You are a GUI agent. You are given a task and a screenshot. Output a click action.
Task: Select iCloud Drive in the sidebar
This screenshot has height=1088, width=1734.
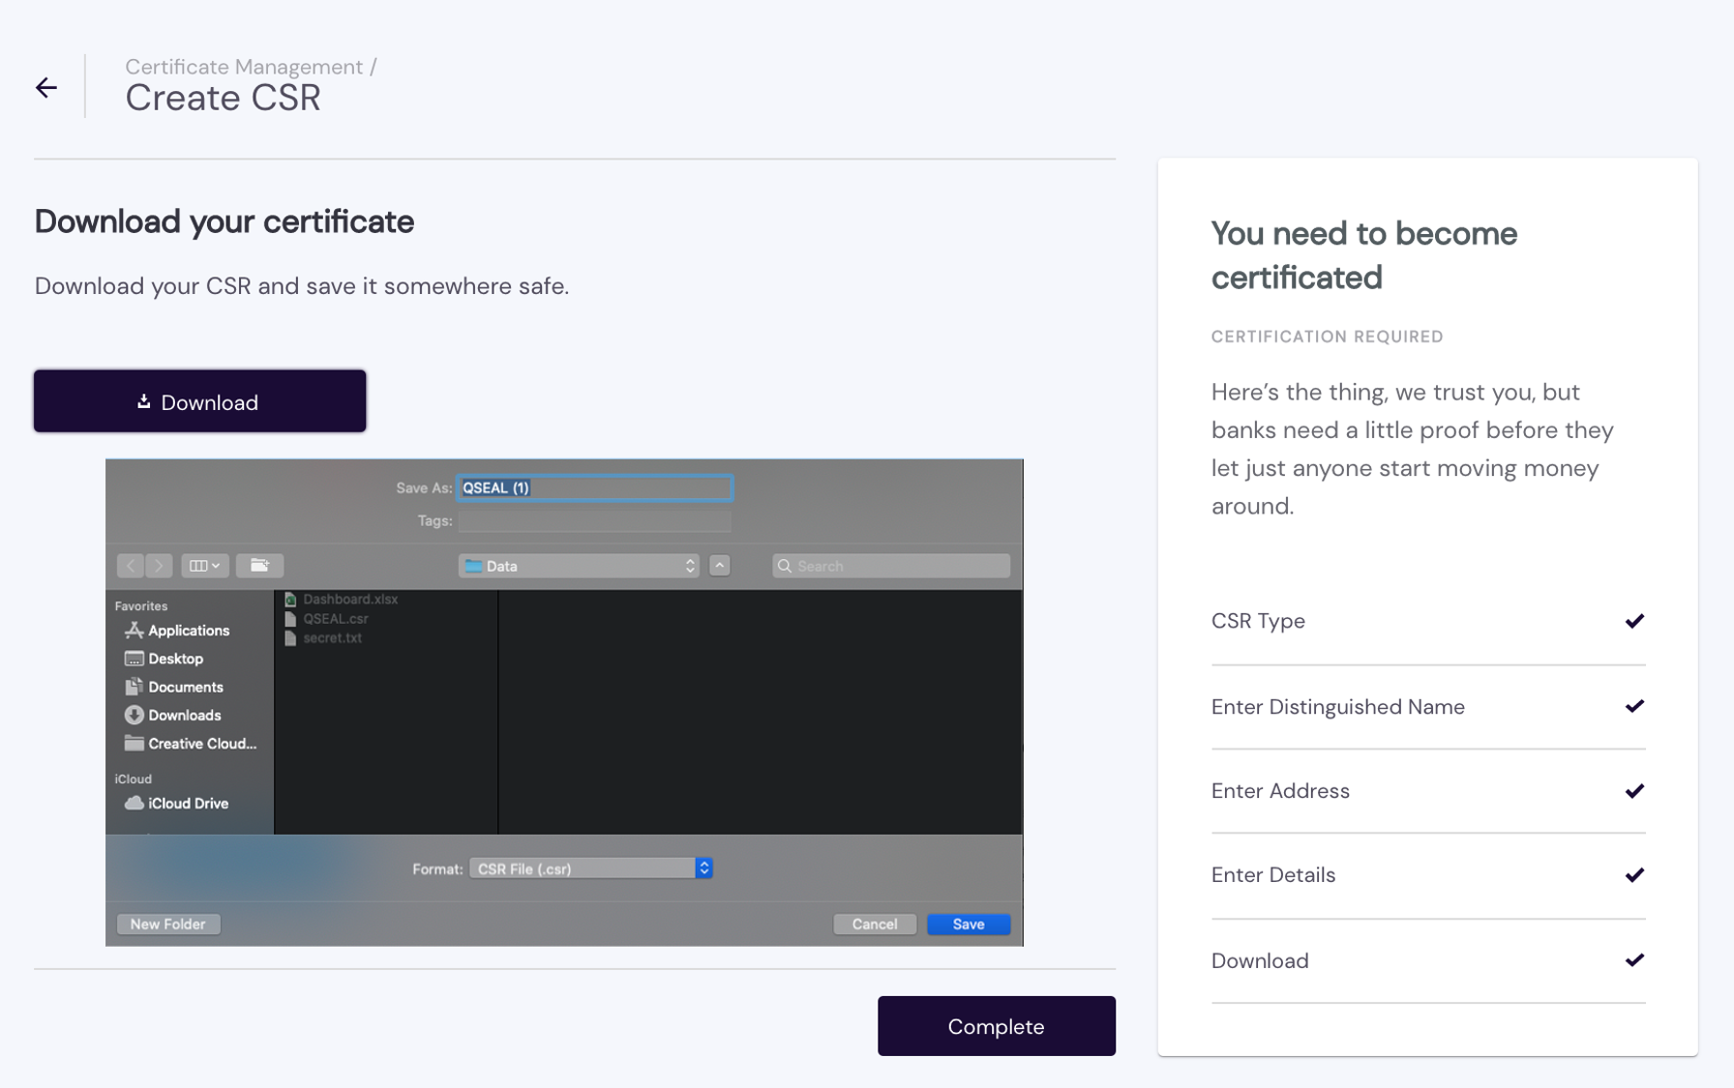[188, 804]
